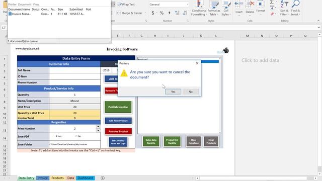Image resolution: width=322 pixels, height=181 pixels.
Task: Click the Full Name input cell
Action: click(x=75, y=70)
